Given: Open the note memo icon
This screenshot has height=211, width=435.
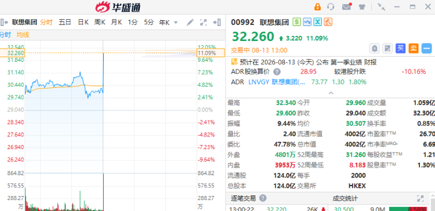Looking at the screenshot, I should tap(387, 49).
